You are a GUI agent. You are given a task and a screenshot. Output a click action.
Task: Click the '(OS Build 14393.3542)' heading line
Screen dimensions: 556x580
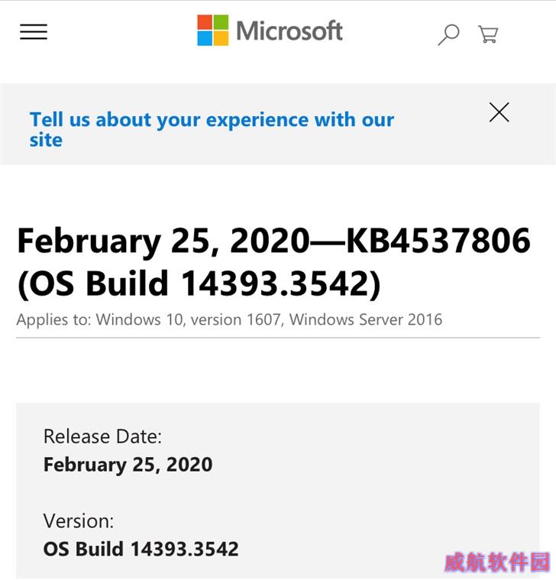click(199, 284)
